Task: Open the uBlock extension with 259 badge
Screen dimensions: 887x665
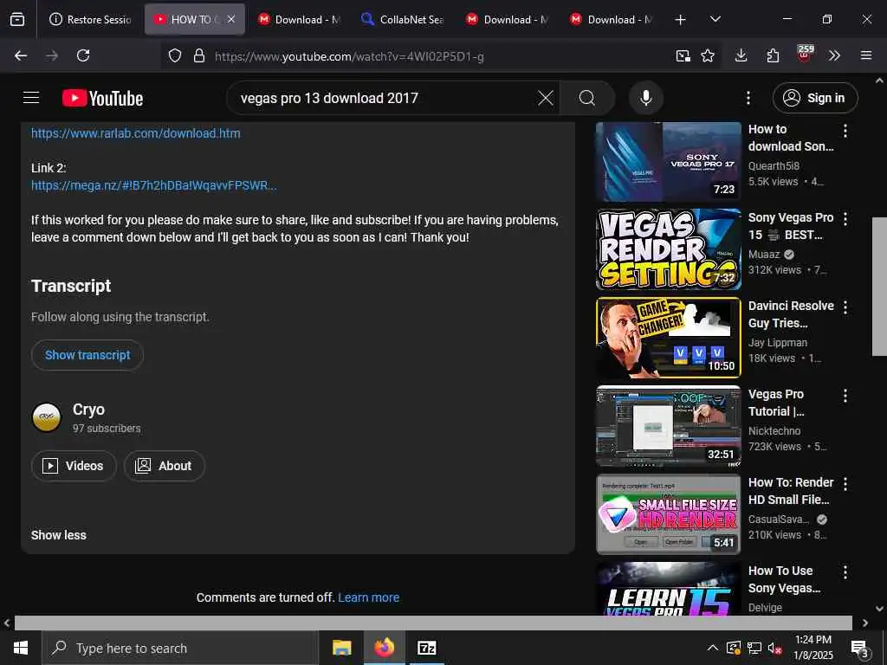Action: (x=805, y=55)
